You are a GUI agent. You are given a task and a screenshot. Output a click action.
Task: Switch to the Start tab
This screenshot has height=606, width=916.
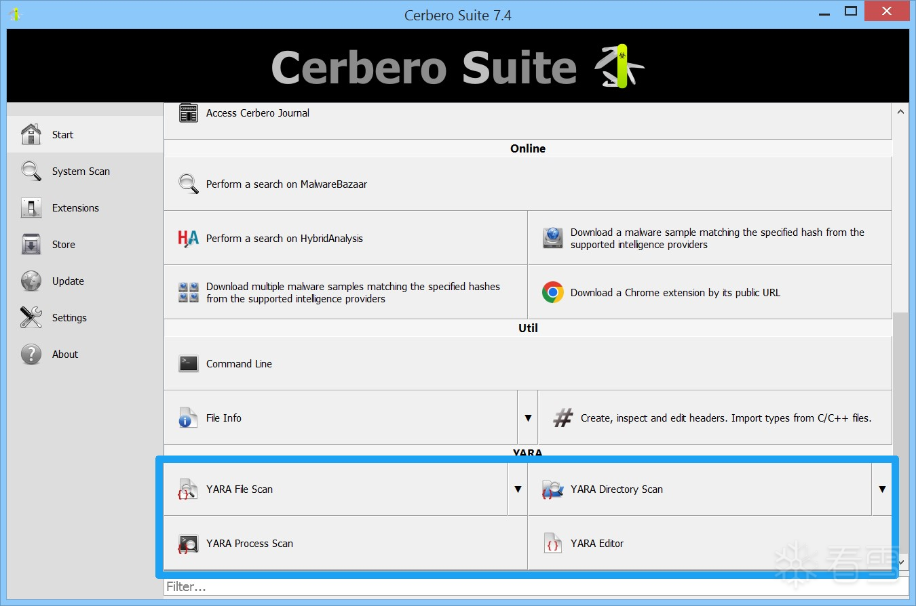pos(85,134)
